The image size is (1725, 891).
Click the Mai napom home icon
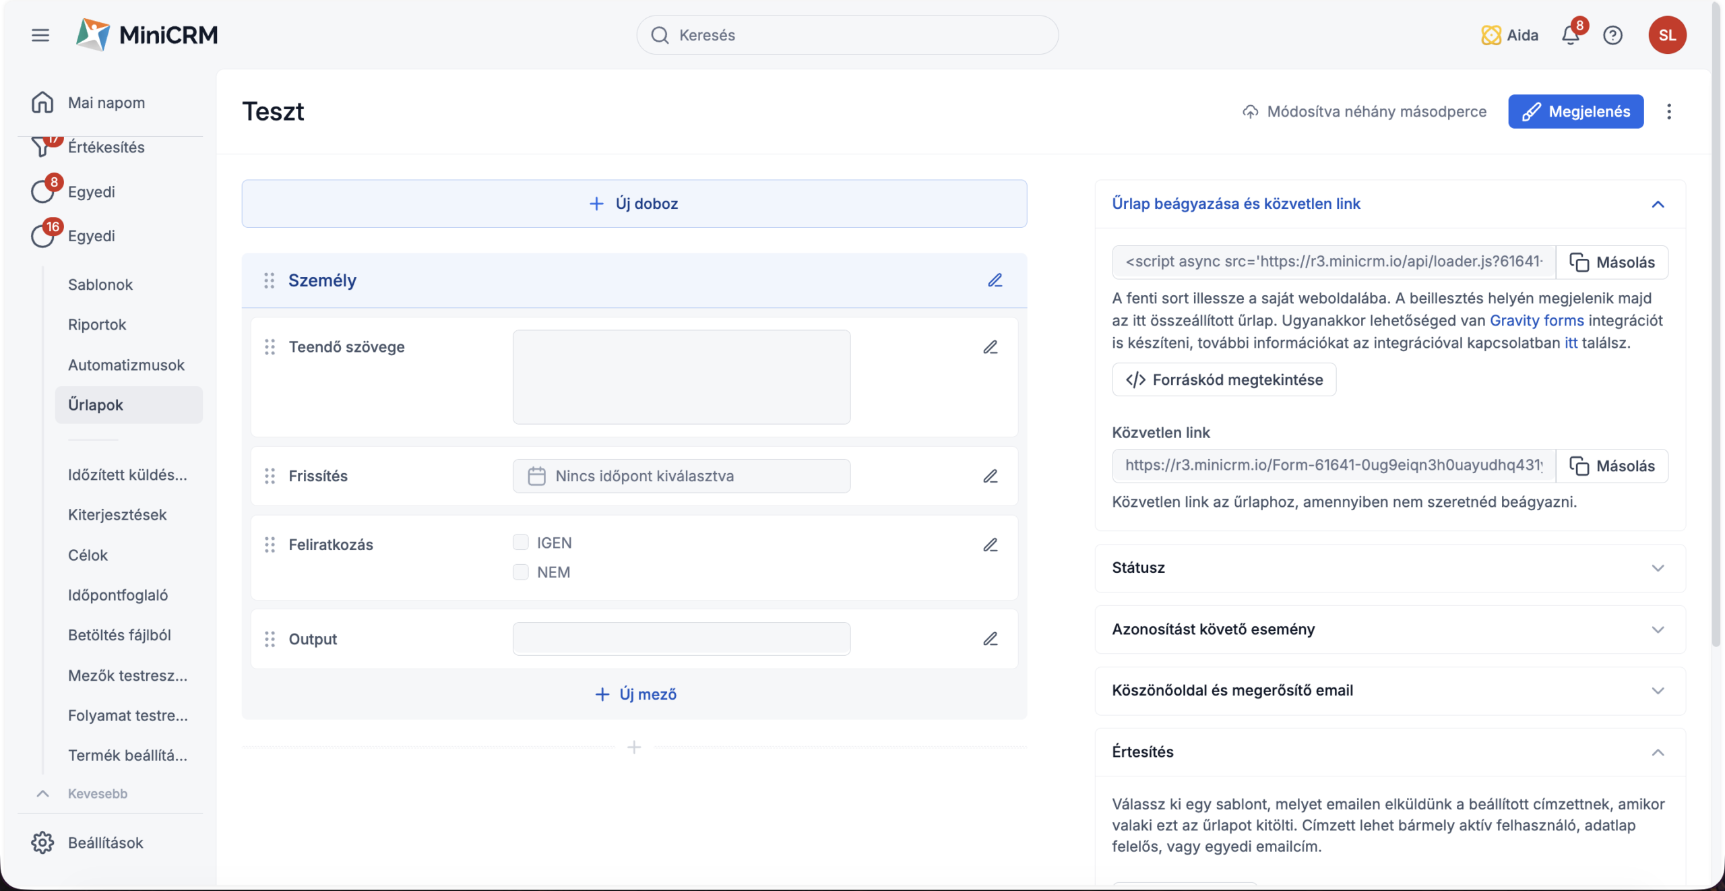coord(42,102)
